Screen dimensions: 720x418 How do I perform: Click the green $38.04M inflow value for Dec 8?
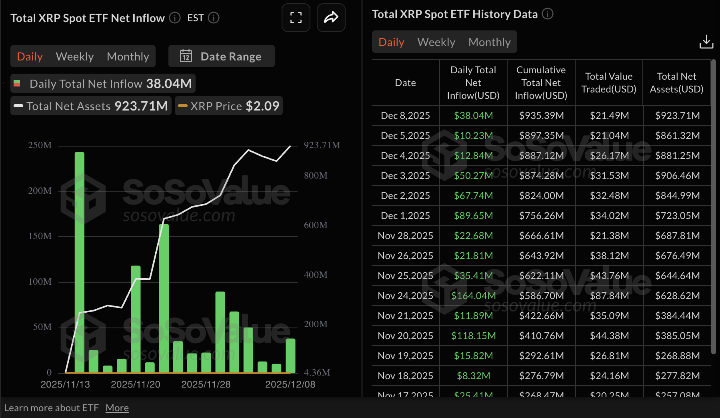click(x=473, y=115)
